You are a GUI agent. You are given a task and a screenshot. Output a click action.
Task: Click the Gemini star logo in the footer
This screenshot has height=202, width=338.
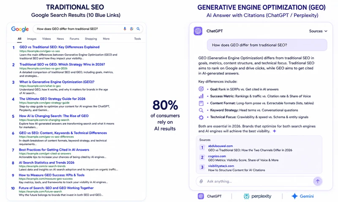tap(294, 196)
